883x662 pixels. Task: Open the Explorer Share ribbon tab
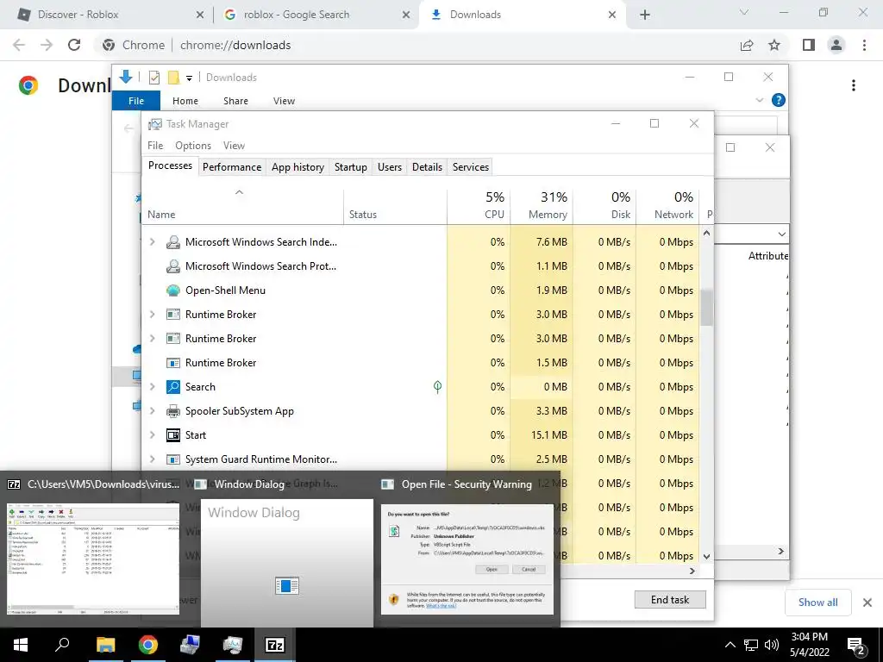tap(235, 101)
